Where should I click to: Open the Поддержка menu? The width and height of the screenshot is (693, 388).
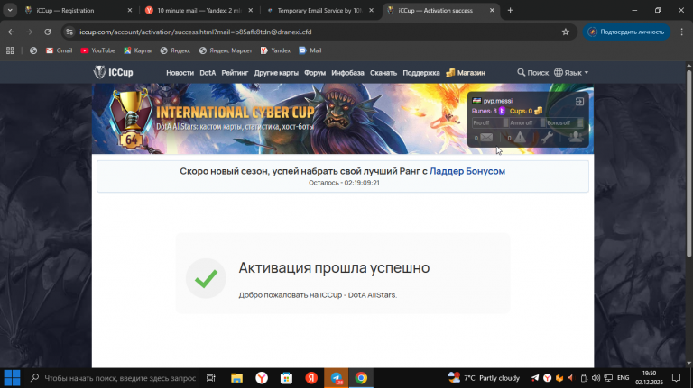tap(421, 73)
